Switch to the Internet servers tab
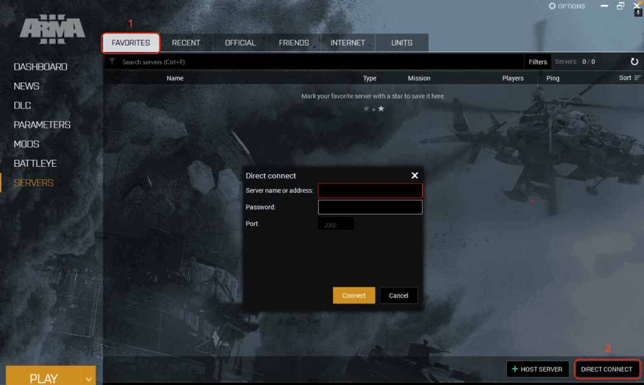This screenshot has width=644, height=385. [348, 43]
